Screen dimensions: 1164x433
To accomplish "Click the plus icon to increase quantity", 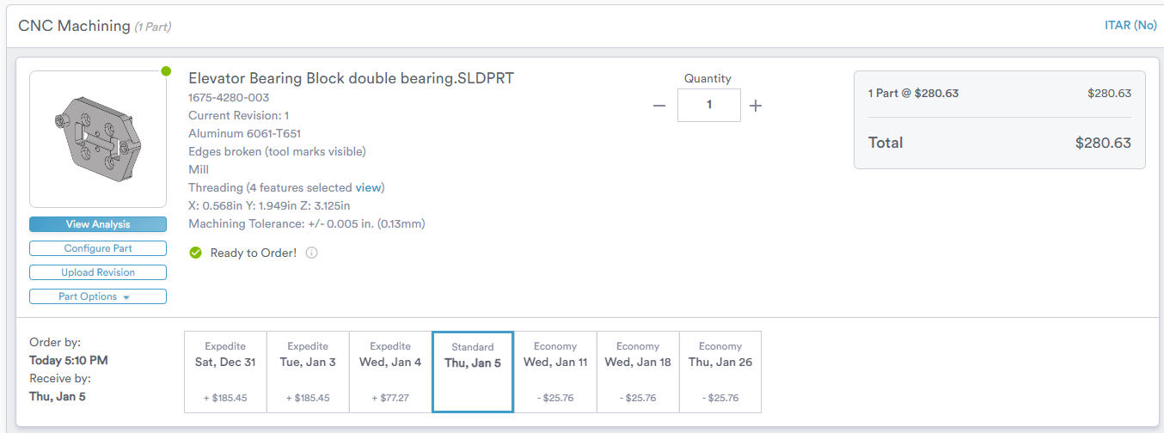I will (x=756, y=106).
